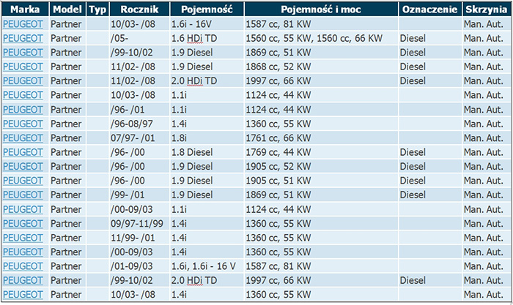Image resolution: width=513 pixels, height=305 pixels.
Task: Select the year cell 09/97-11/99
Action: (140, 223)
